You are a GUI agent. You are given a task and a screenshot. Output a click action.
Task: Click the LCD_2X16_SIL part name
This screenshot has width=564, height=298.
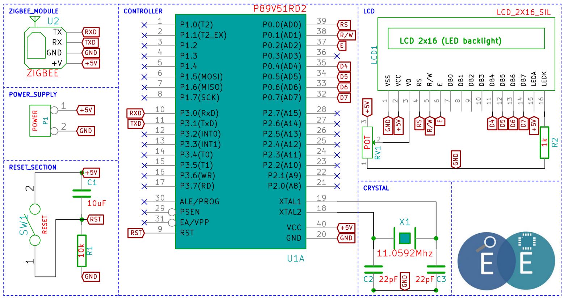pos(523,12)
